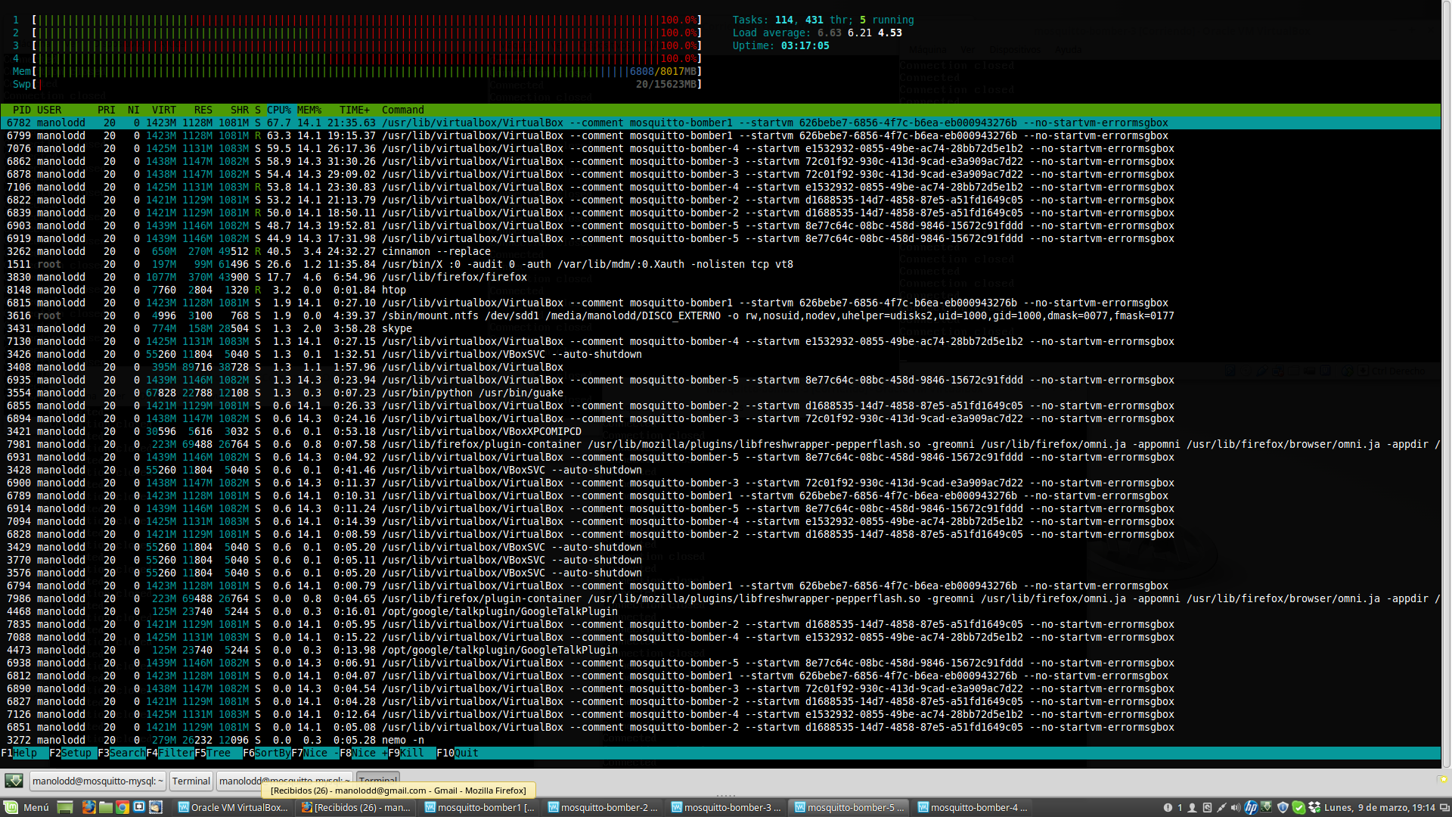This screenshot has width=1452, height=817.
Task: Open Chrome from the panel launcher
Action: coord(123,807)
